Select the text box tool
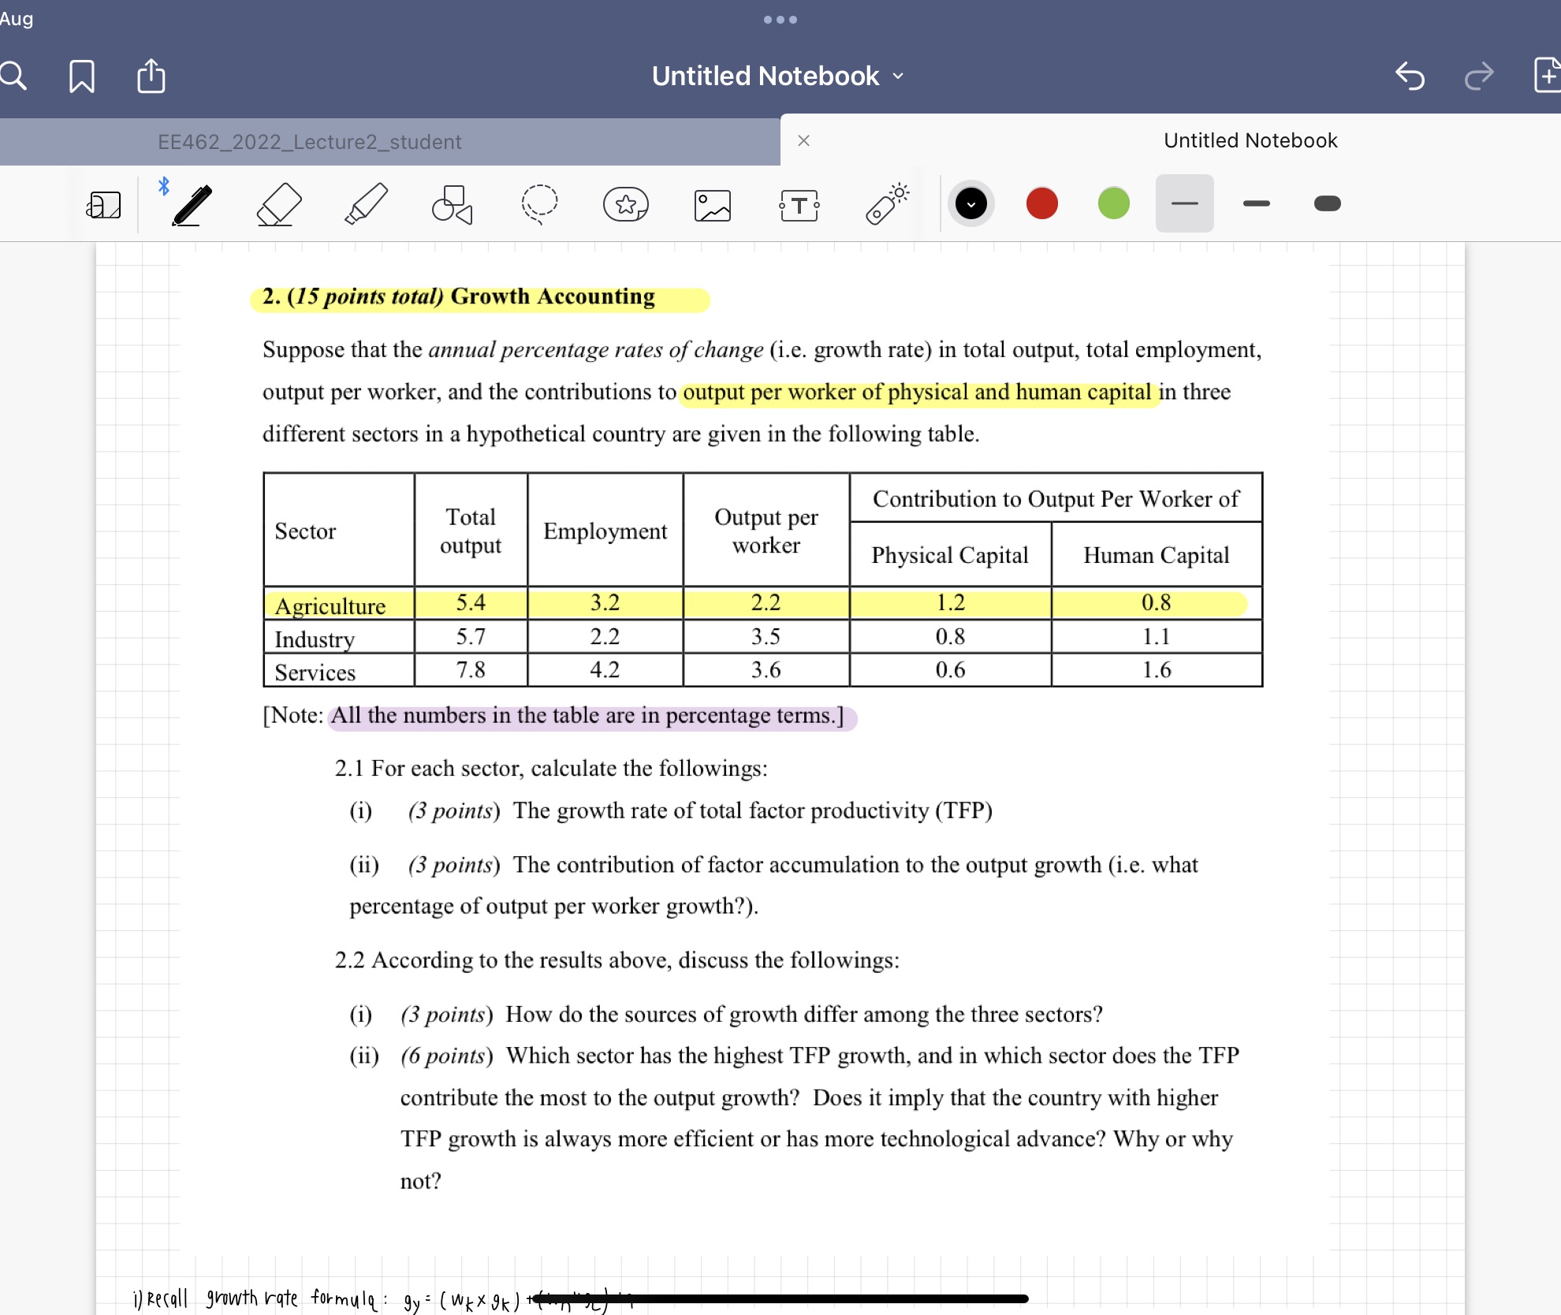The height and width of the screenshot is (1315, 1561). pos(795,203)
